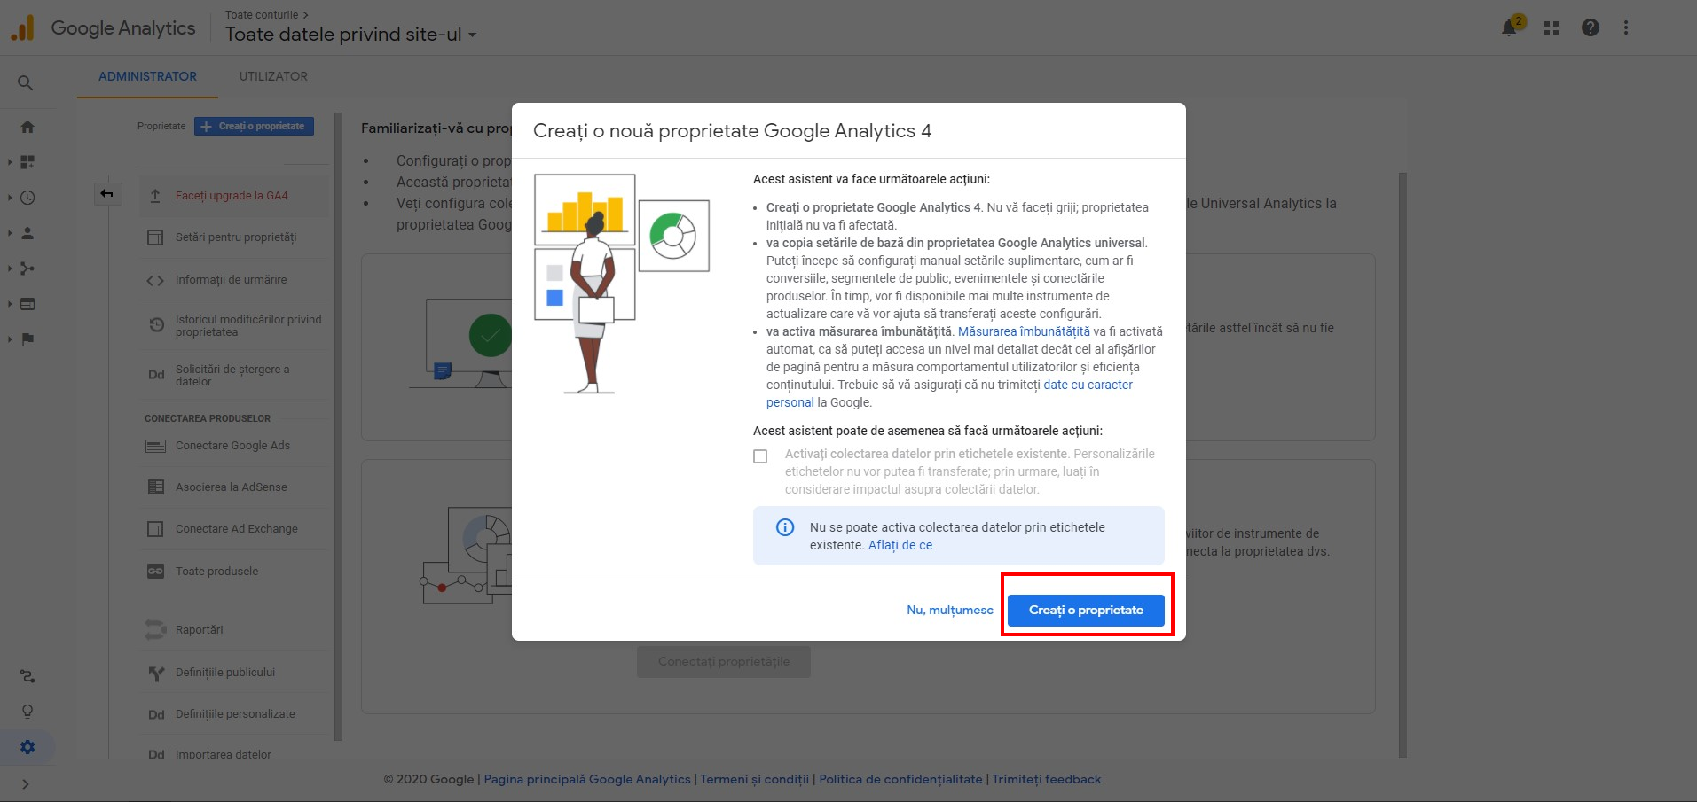The image size is (1697, 802).
Task: Click the back arrow in property column
Action: (x=106, y=194)
